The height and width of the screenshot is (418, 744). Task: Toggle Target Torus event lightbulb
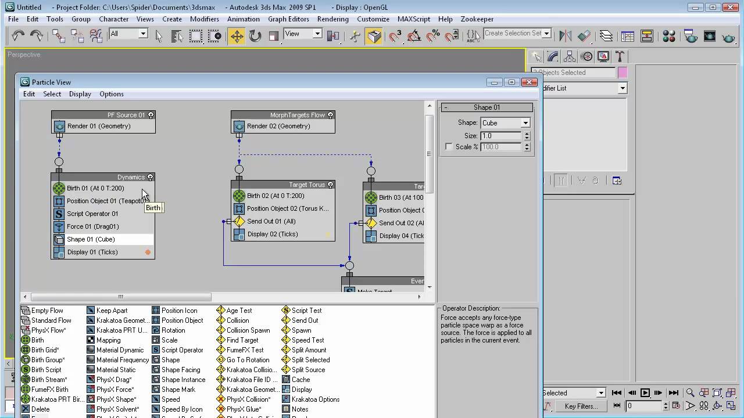click(x=330, y=185)
